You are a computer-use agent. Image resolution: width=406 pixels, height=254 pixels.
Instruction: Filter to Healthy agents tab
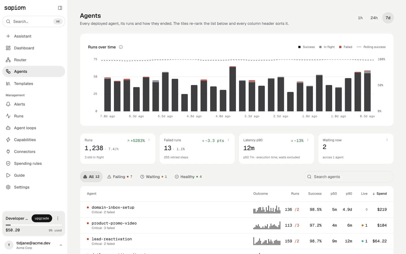[188, 177]
